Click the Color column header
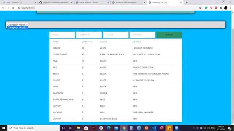Viewport: 234px width, 131px height. (103, 42)
